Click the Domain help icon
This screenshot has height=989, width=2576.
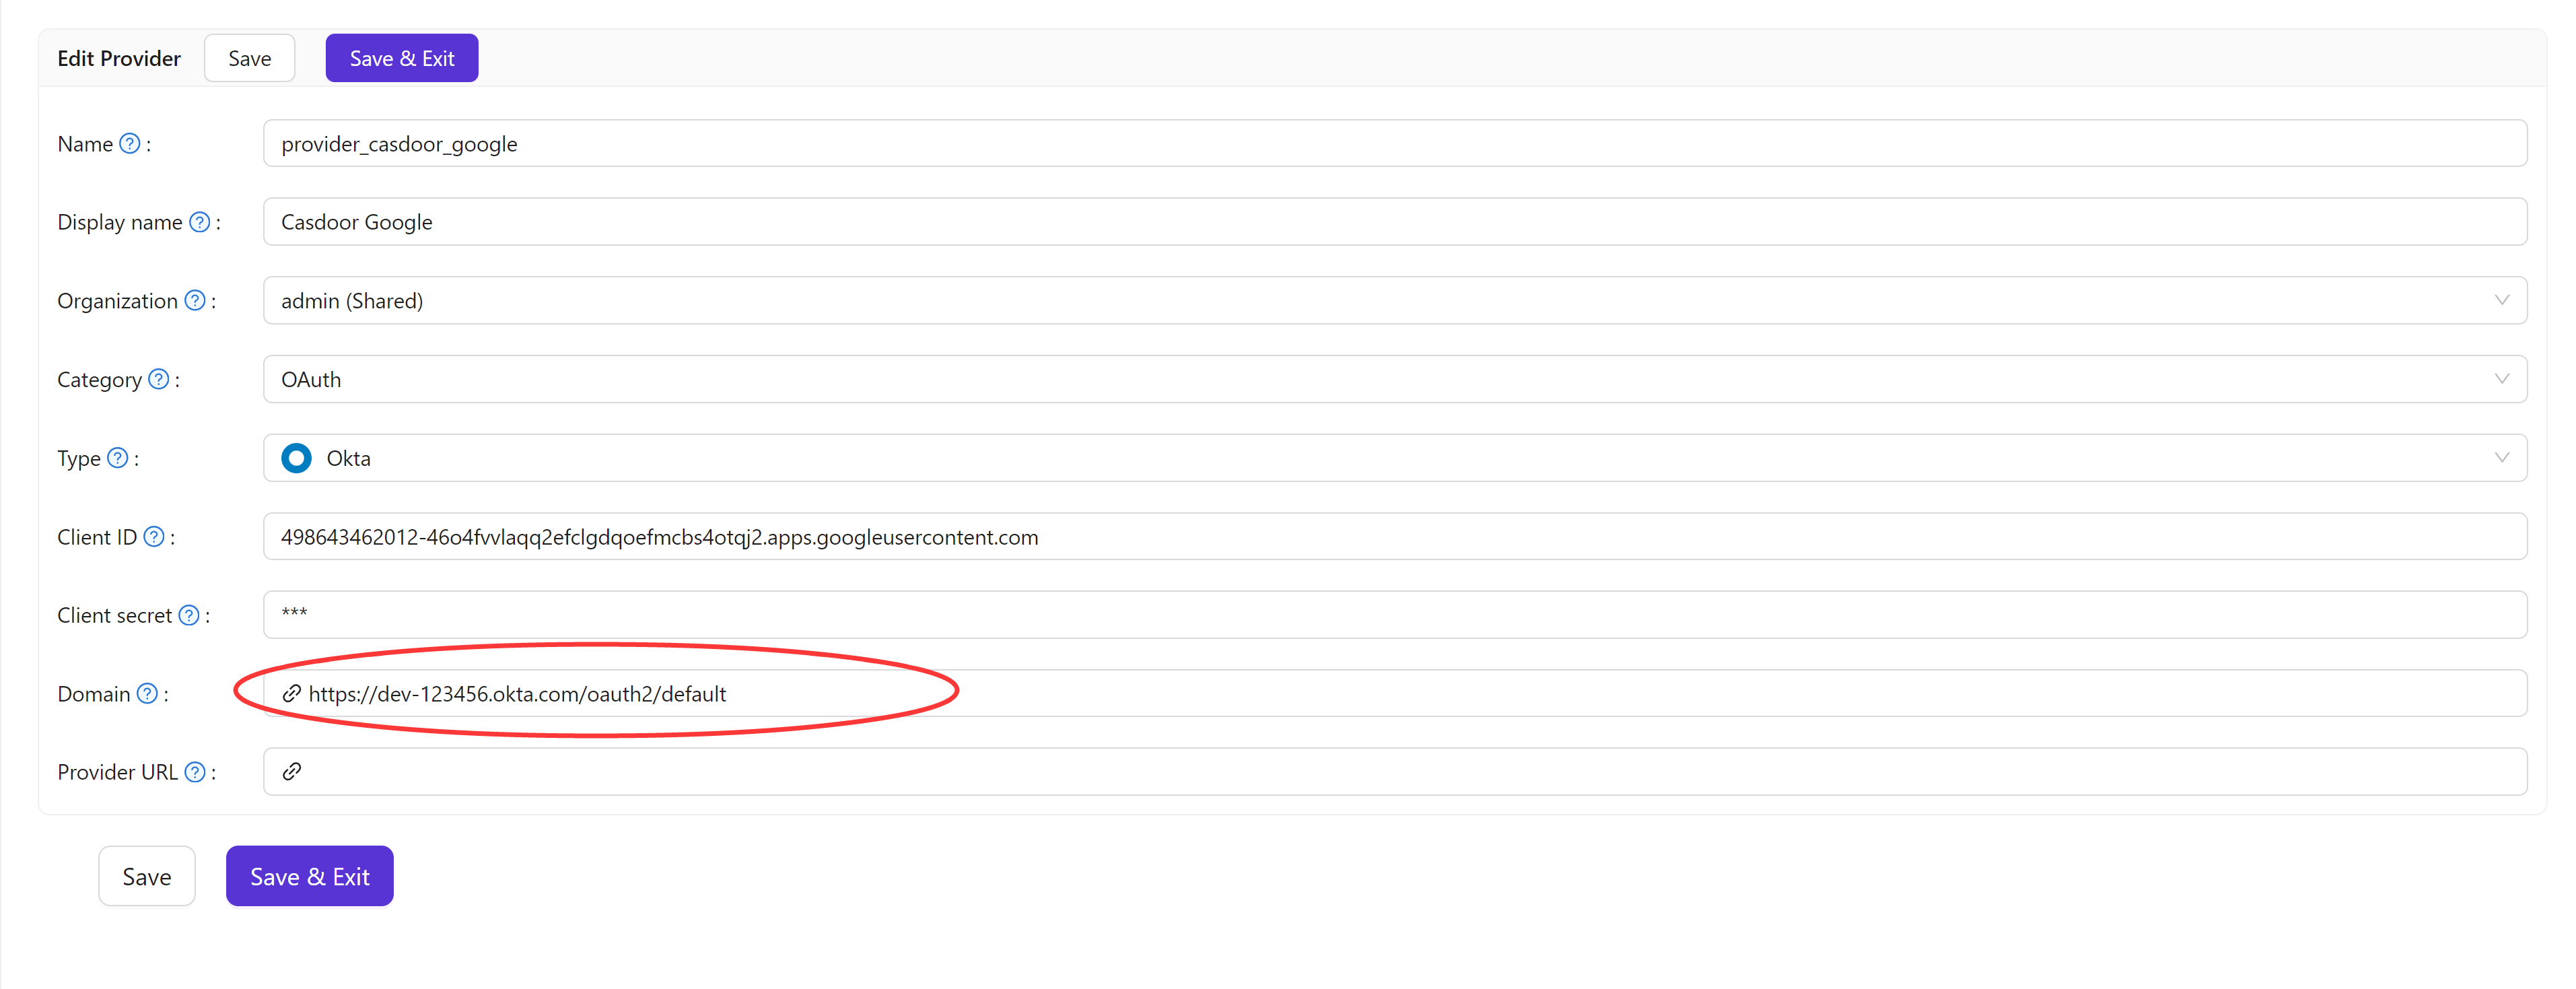pos(147,693)
